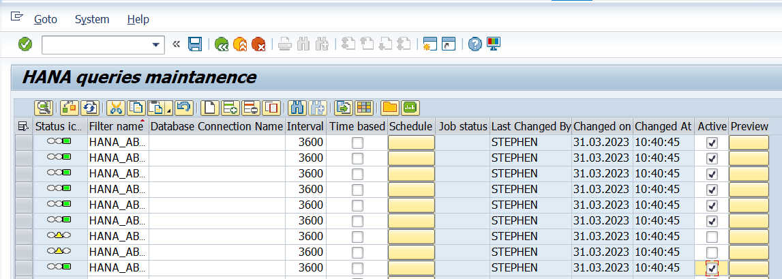
Task: Click the Undo arrow icon
Action: pyautogui.click(x=183, y=107)
